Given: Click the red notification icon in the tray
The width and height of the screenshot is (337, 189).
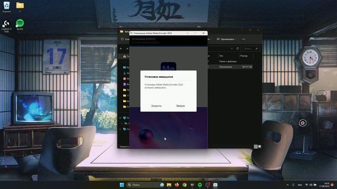Looking at the screenshot, I should point(332,185).
